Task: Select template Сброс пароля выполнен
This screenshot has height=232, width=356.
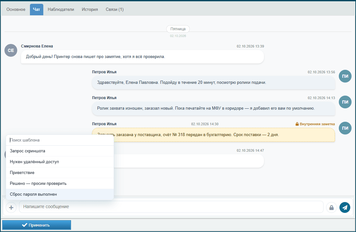Action: 60,194
